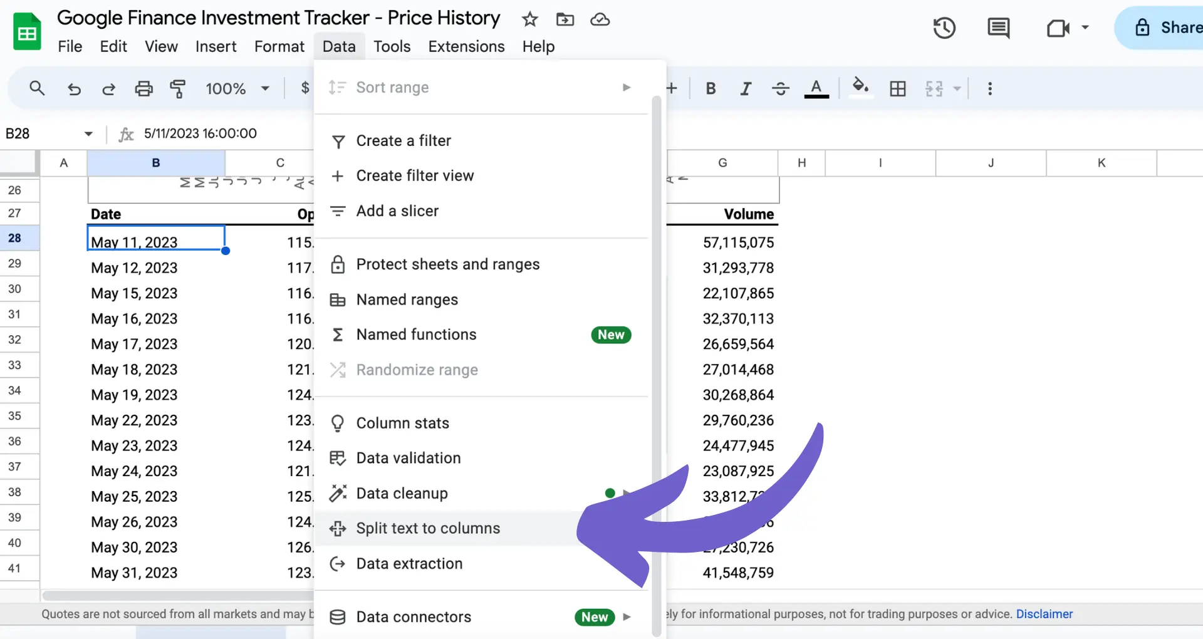Select Split text to columns
Image resolution: width=1203 pixels, height=639 pixels.
pyautogui.click(x=481, y=528)
